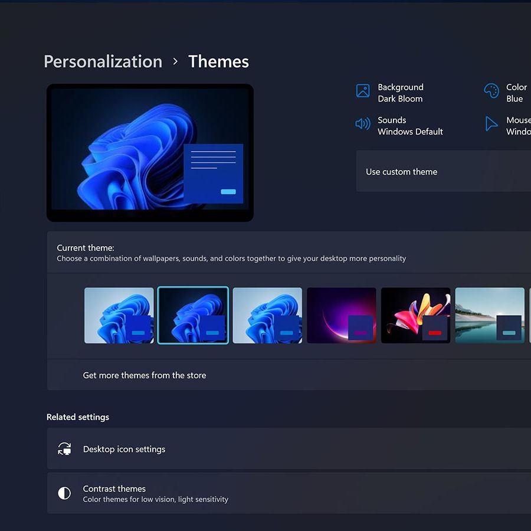Click the Background Dark Bloom picture icon
This screenshot has height=531, width=531.
pyautogui.click(x=363, y=91)
